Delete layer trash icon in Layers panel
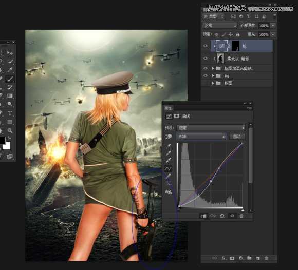 267,258
